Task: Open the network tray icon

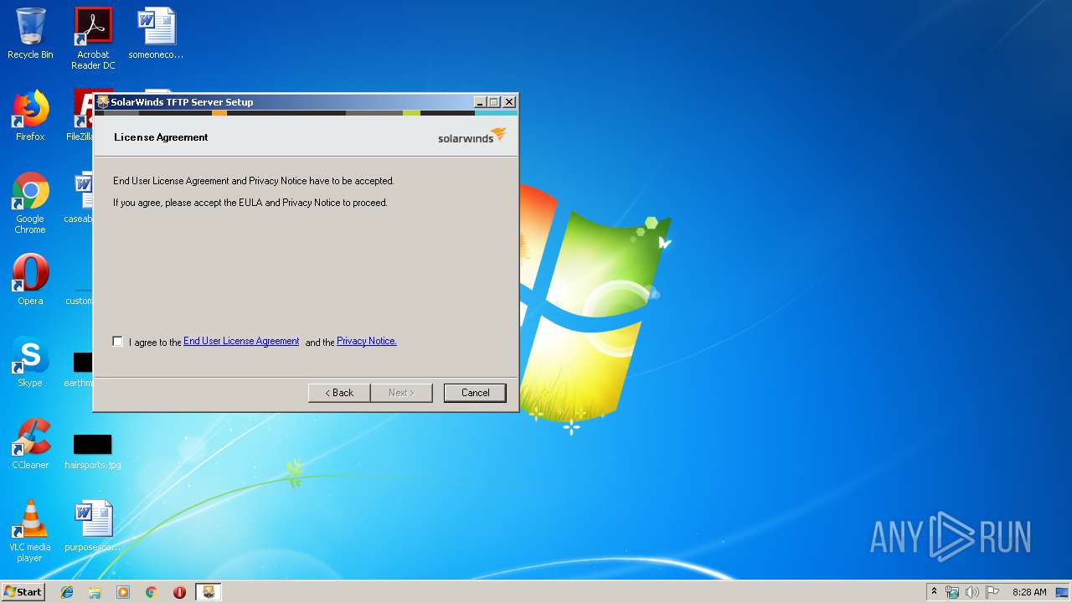Action: tap(952, 592)
